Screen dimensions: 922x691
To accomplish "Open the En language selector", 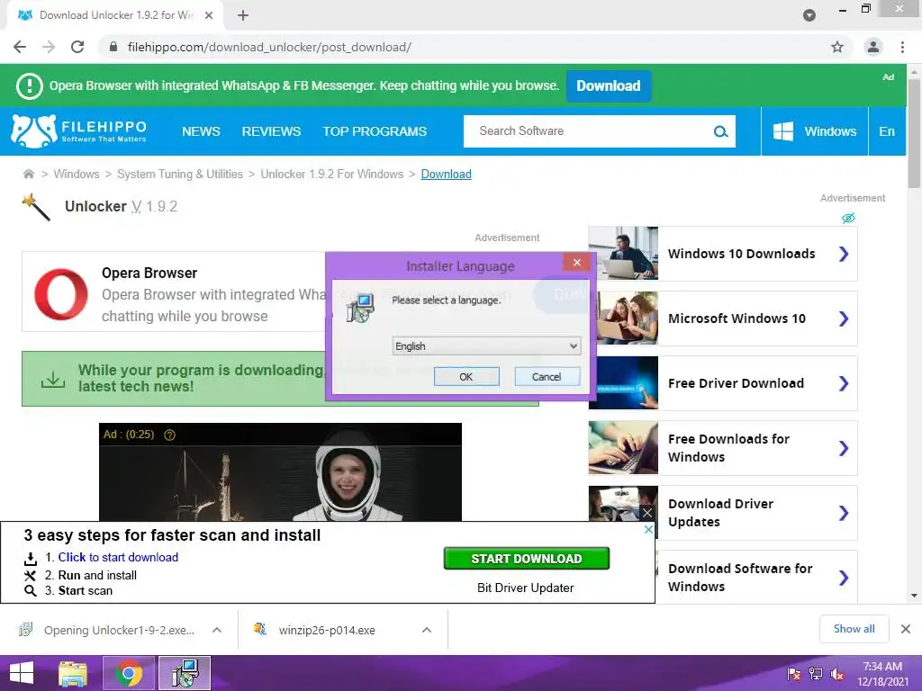I will [887, 131].
